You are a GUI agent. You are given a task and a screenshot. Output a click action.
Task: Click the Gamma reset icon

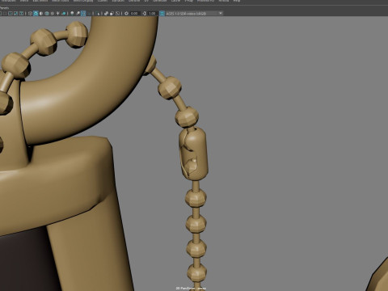(x=145, y=14)
